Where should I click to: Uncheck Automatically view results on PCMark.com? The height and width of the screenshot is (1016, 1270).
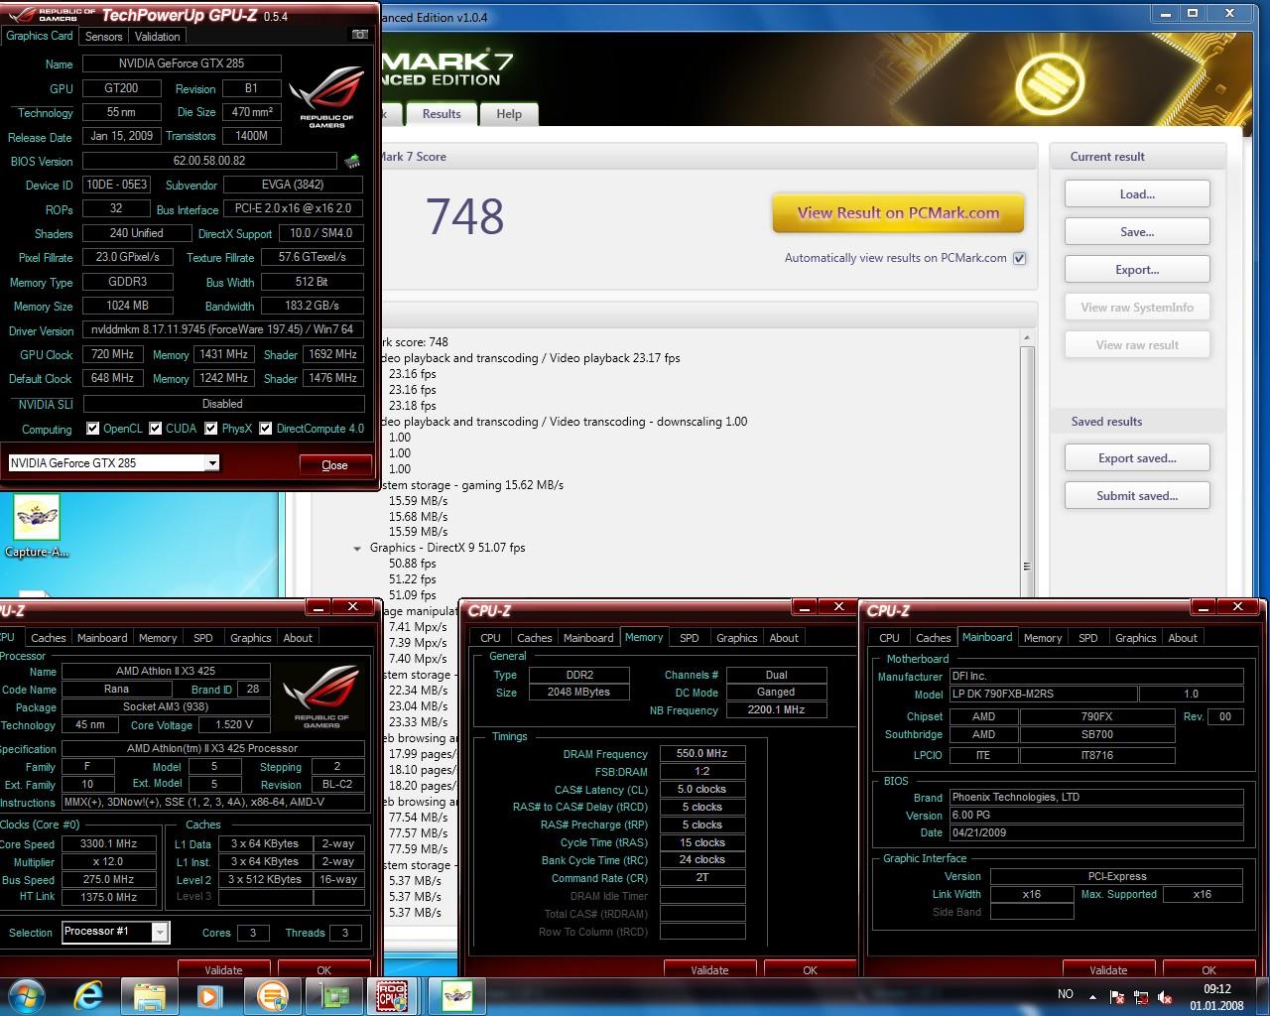1019,258
